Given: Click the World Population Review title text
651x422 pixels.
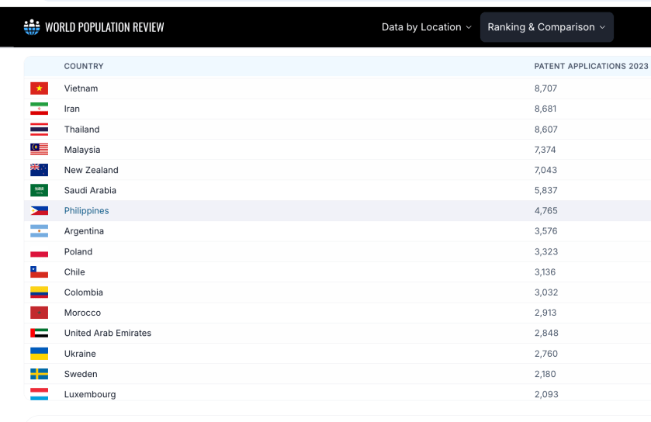Looking at the screenshot, I should tap(105, 27).
